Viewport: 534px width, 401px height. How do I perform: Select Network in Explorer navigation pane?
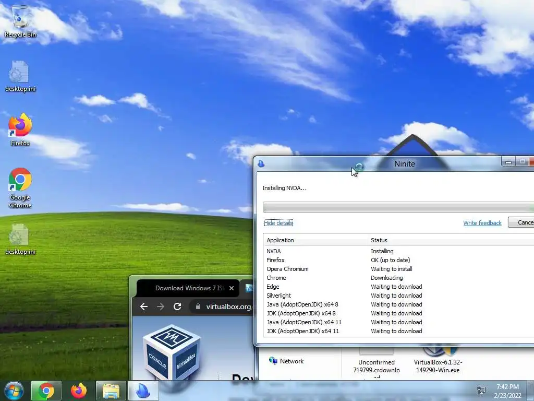coord(286,361)
